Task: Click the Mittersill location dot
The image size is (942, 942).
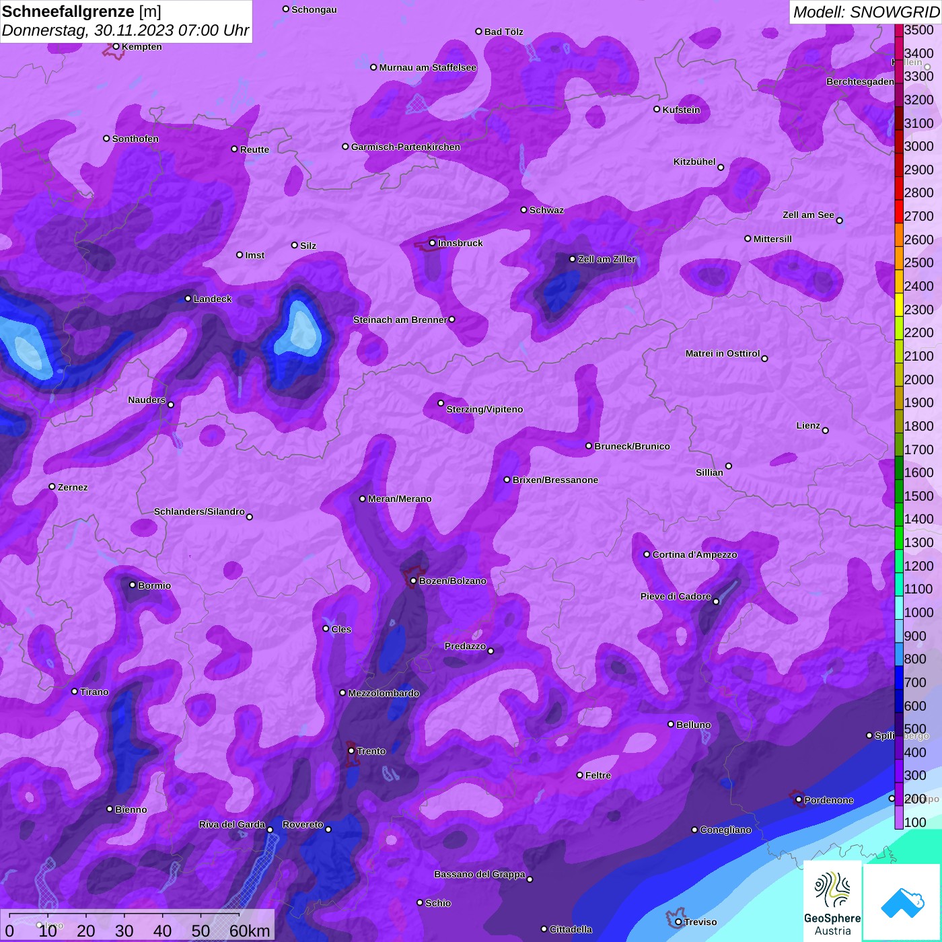Action: pyautogui.click(x=748, y=238)
